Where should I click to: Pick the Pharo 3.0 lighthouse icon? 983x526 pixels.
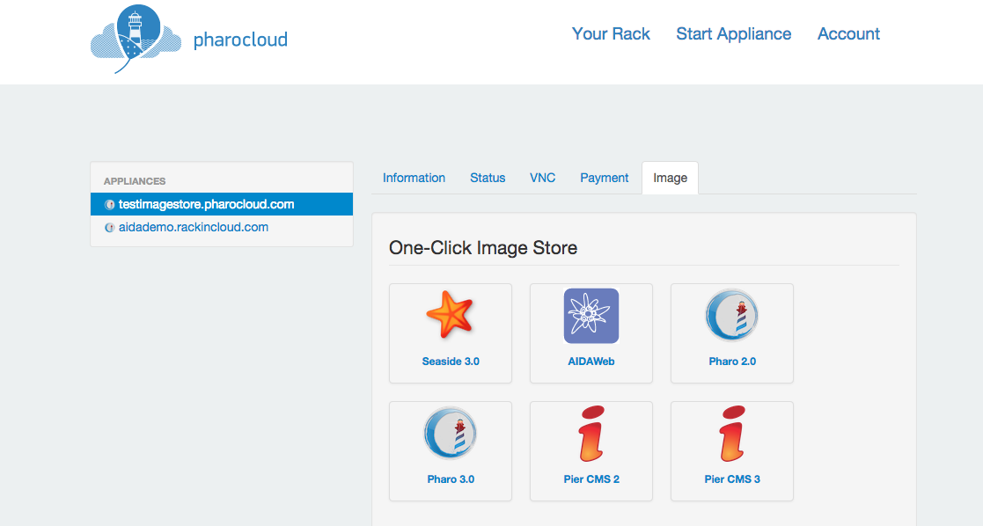click(x=450, y=434)
